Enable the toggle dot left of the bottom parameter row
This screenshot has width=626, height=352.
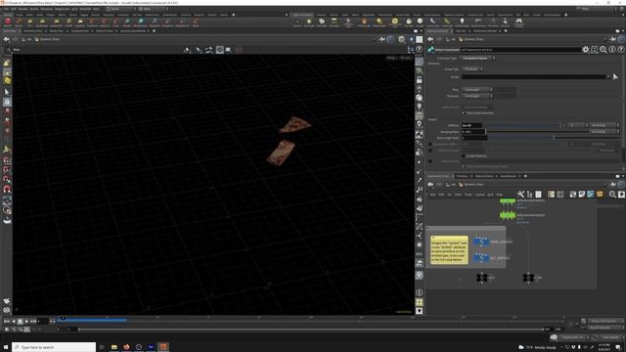430,161
